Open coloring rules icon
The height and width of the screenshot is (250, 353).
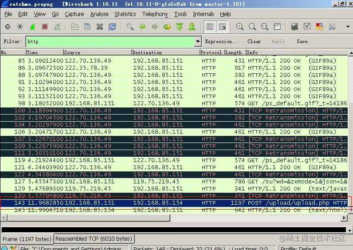point(319,27)
